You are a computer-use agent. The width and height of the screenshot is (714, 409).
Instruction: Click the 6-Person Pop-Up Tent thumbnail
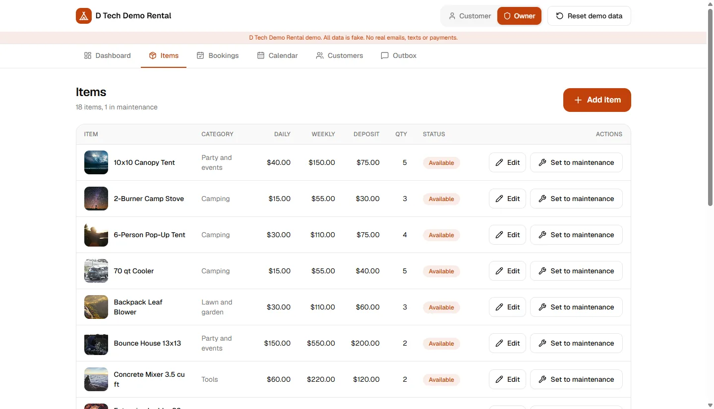pyautogui.click(x=96, y=235)
